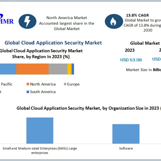Click the 'Share, by Region in 2023 (%)' subtitle
Screen dimensions: 161x161
pyautogui.click(x=41, y=57)
